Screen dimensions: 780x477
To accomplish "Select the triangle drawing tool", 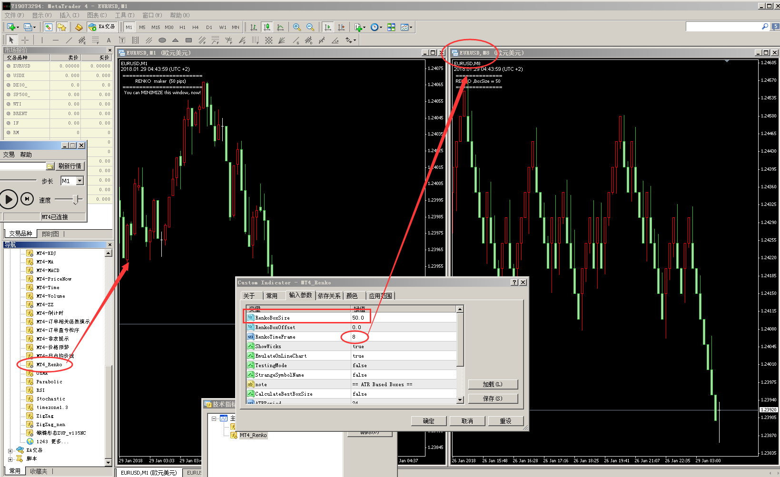I will click(176, 40).
